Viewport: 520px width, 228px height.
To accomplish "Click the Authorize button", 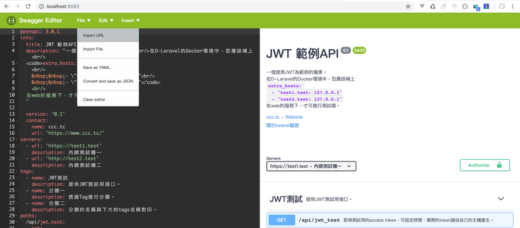I will (485, 165).
